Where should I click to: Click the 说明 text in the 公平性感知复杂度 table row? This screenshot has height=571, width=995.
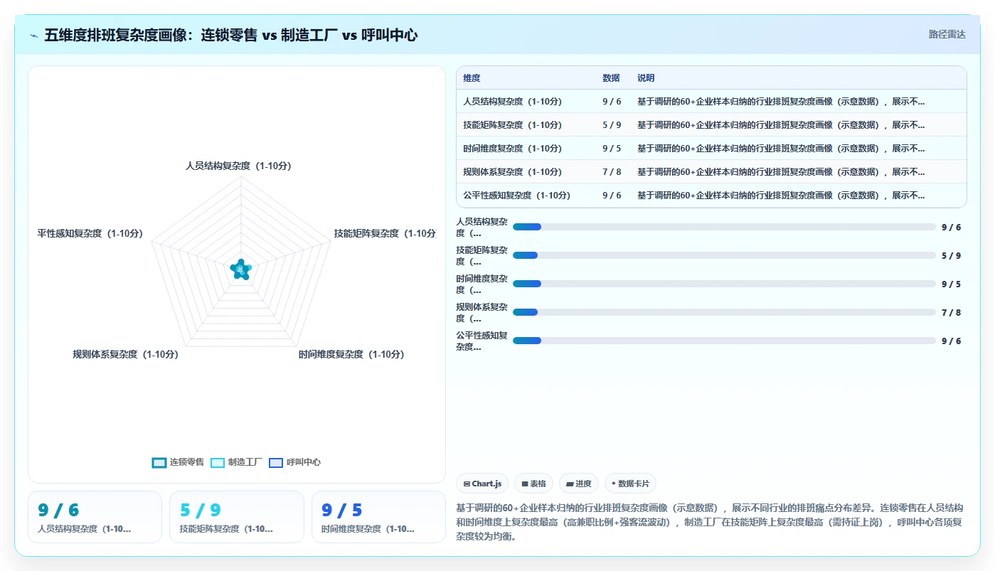[x=781, y=196]
